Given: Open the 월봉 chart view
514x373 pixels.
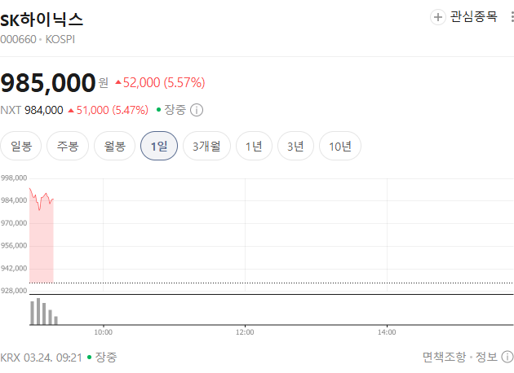Looking at the screenshot, I should tap(114, 147).
